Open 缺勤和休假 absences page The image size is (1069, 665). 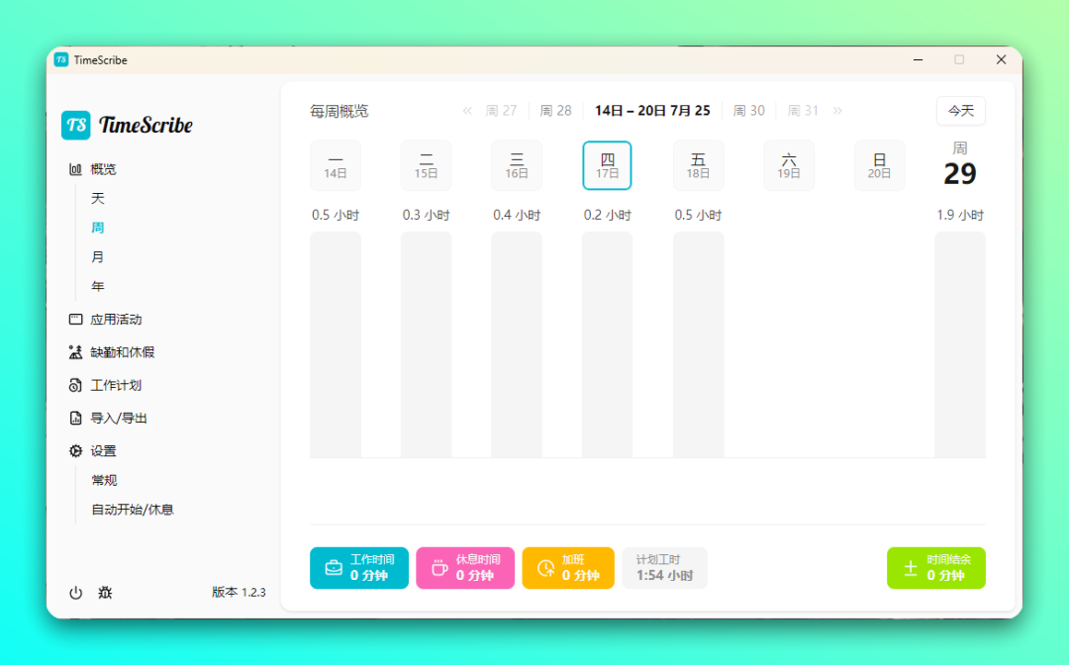(123, 352)
